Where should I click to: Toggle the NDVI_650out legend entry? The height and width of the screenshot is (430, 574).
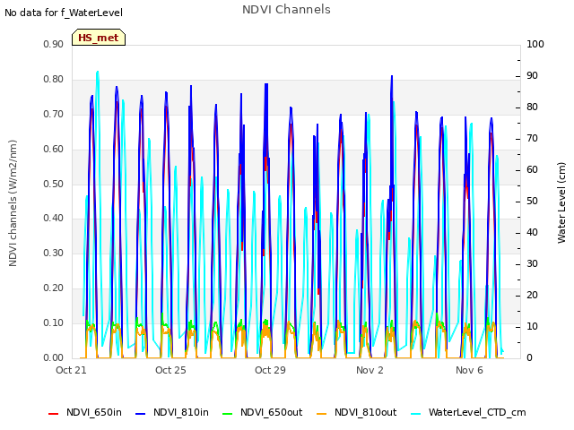tap(263, 412)
